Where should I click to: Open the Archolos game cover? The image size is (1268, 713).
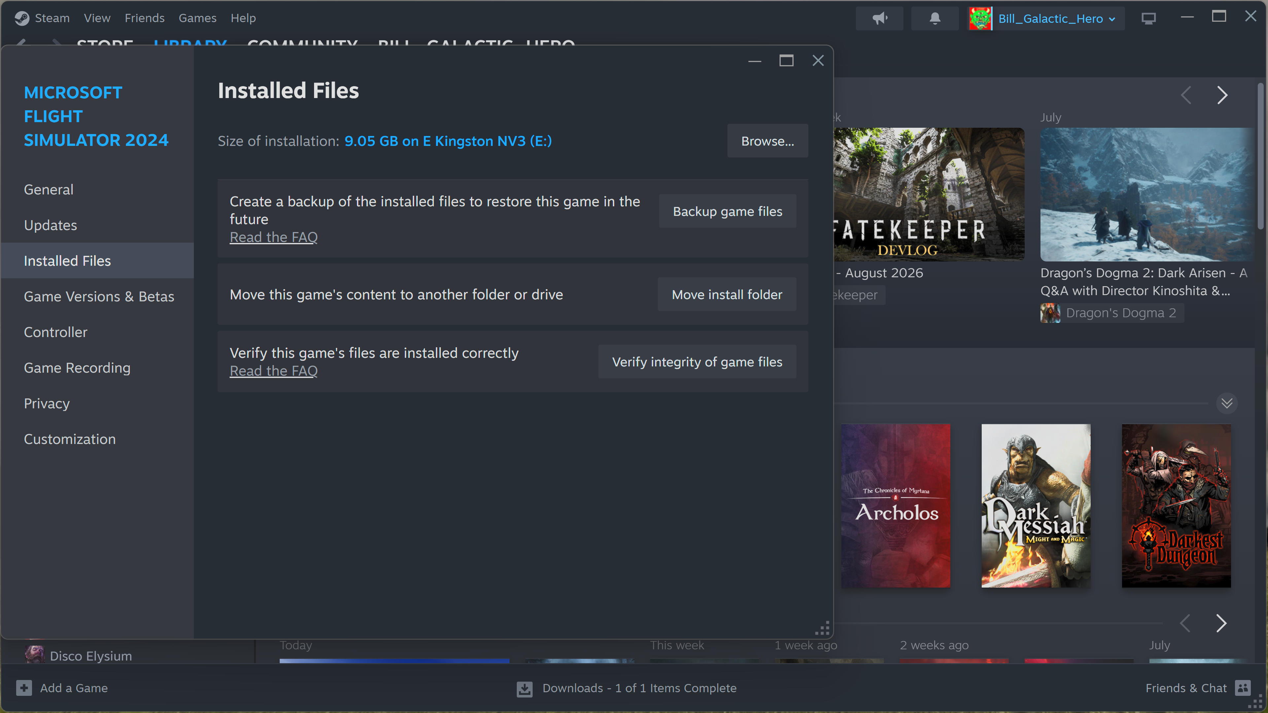896,506
